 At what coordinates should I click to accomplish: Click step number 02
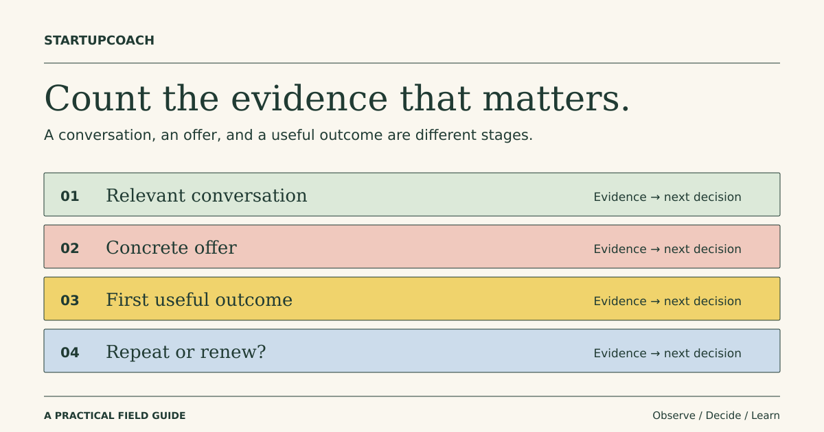70,249
